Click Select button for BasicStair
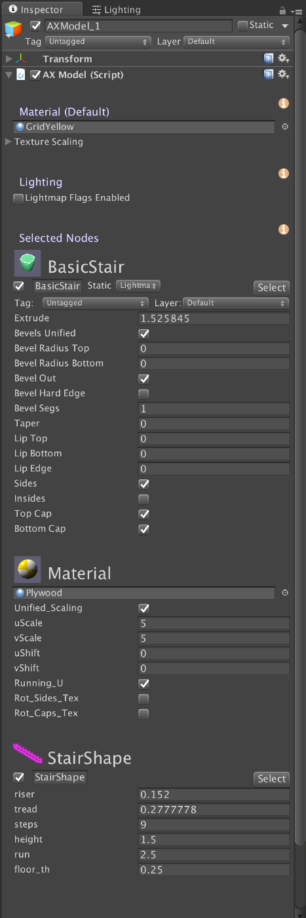This screenshot has height=918, width=306. [x=271, y=287]
